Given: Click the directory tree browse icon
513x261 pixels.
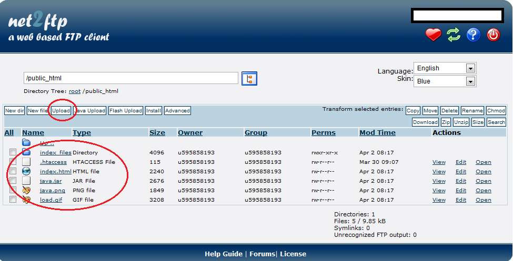Looking at the screenshot, I should 249,78.
